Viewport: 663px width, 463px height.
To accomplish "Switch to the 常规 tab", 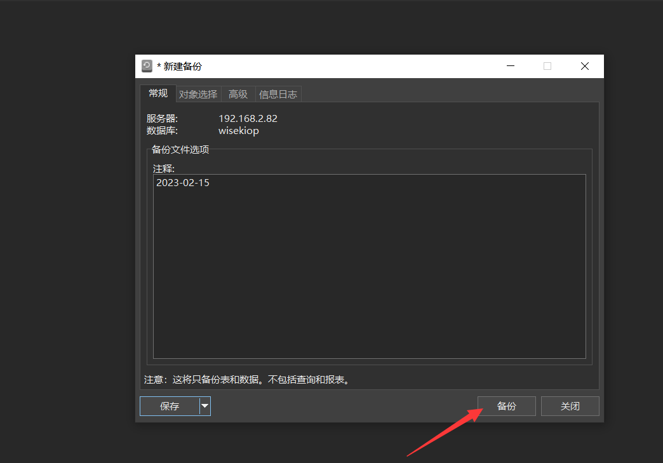I will point(158,93).
